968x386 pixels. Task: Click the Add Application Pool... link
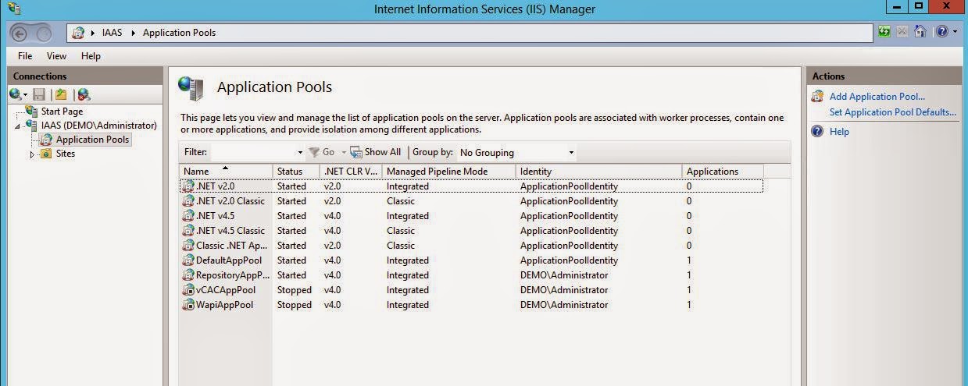[877, 97]
